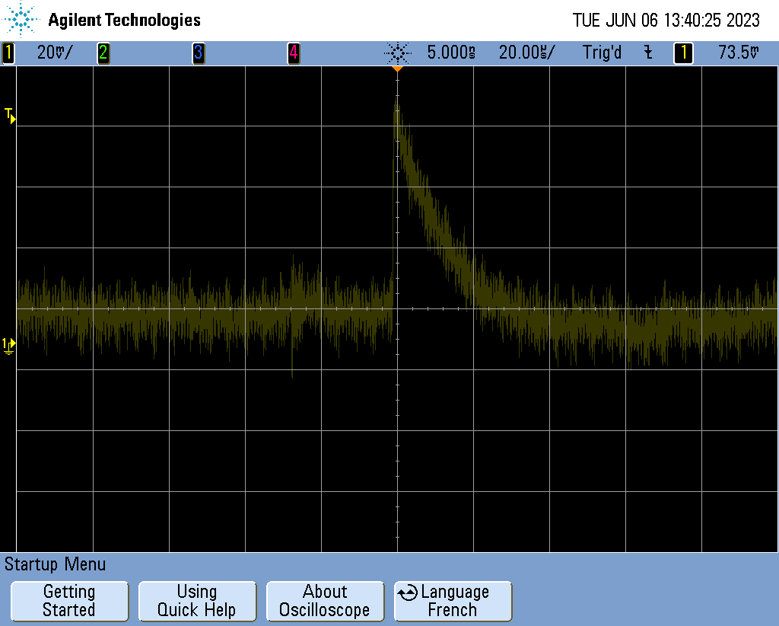The image size is (779, 626).
Task: Click the trigger source channel 1 badge
Action: coord(683,53)
